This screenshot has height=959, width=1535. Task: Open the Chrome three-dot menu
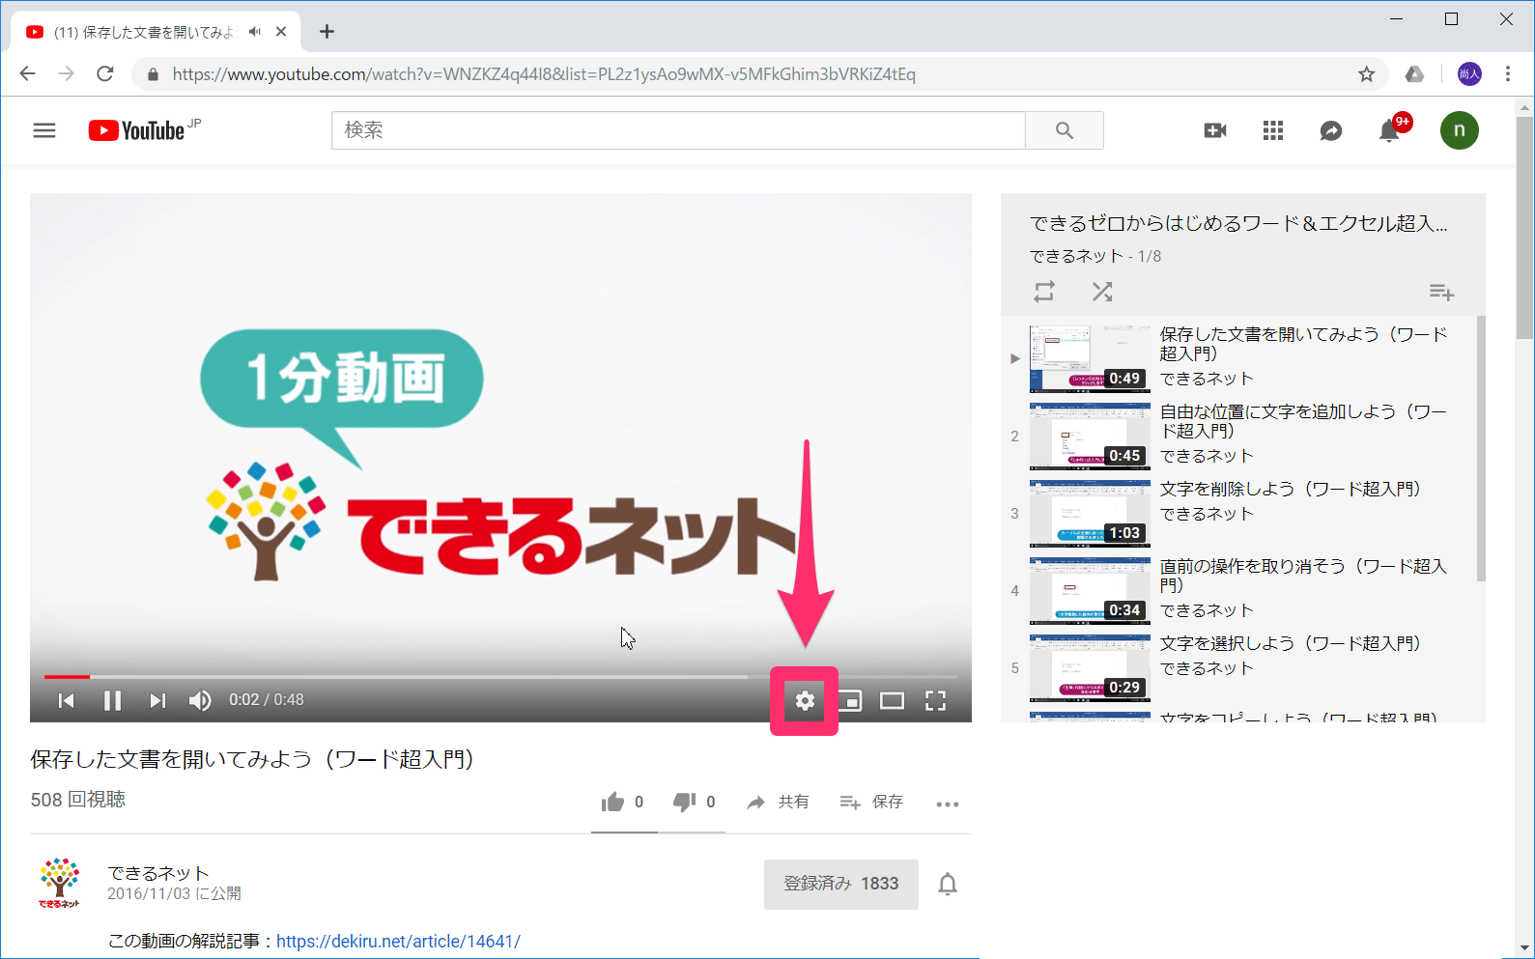tap(1508, 73)
